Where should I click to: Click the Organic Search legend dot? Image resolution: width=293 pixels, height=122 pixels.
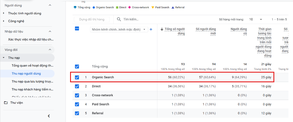[x=94, y=7]
